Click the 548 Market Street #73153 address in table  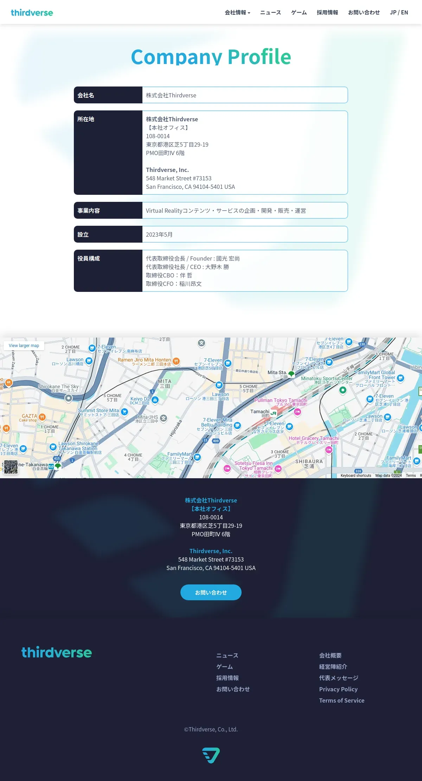179,178
